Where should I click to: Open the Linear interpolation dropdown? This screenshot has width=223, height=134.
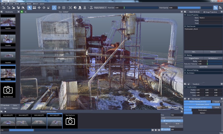(x=172, y=118)
